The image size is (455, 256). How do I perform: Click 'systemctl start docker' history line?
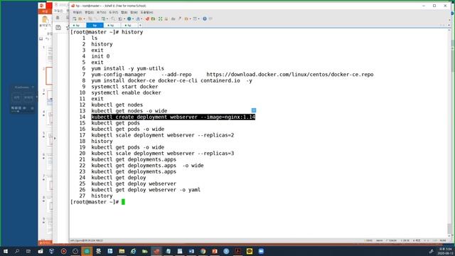(x=125, y=87)
